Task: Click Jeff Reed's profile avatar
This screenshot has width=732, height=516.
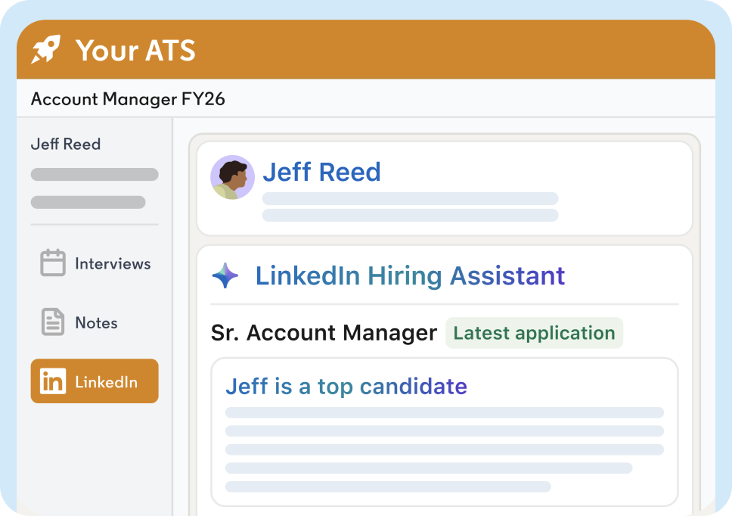Action: tap(232, 177)
